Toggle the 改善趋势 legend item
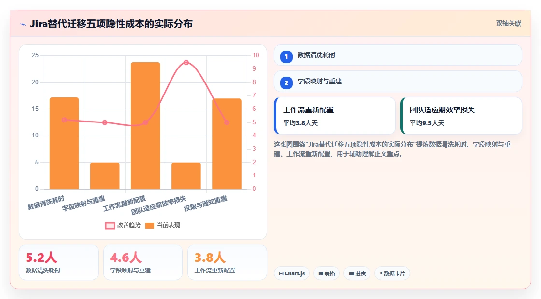This screenshot has height=299, width=541. point(123,225)
